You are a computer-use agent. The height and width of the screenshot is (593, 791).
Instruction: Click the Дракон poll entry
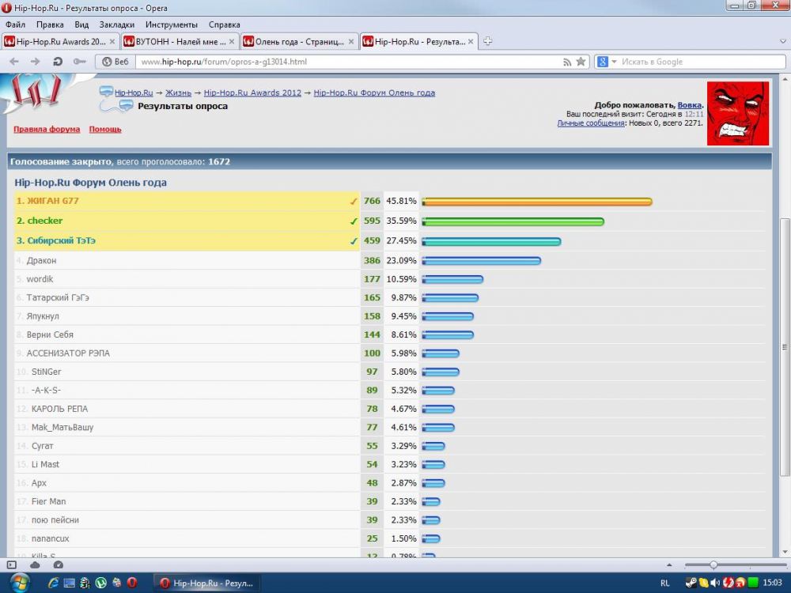[x=41, y=261]
